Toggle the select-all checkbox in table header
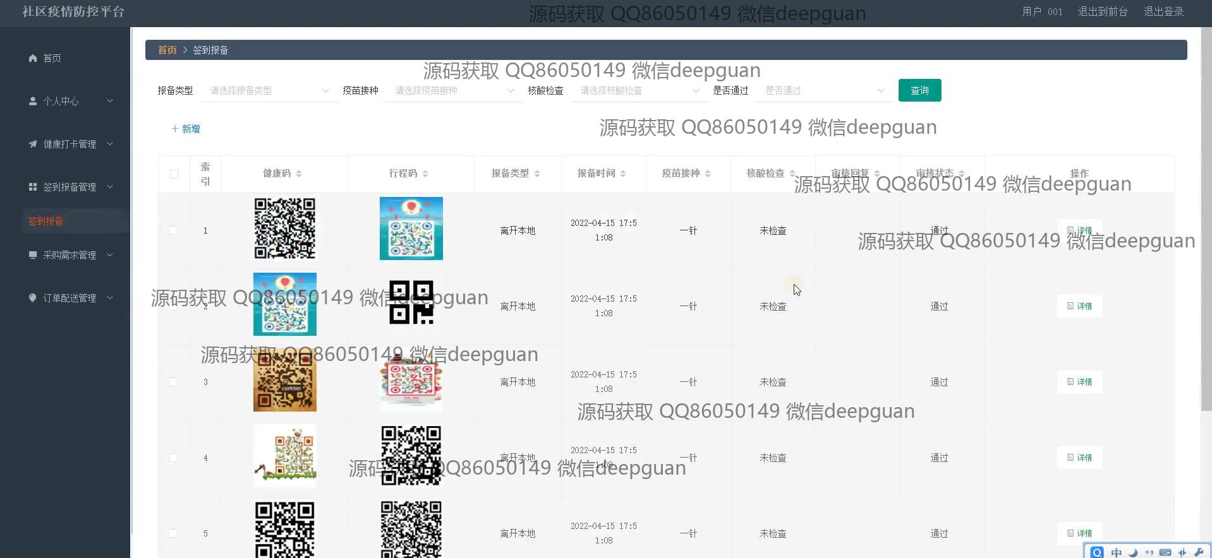 point(174,174)
